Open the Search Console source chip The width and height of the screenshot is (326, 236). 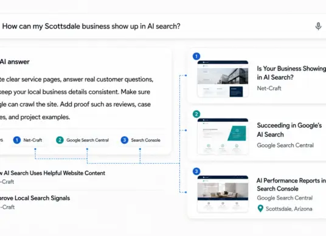coord(140,140)
